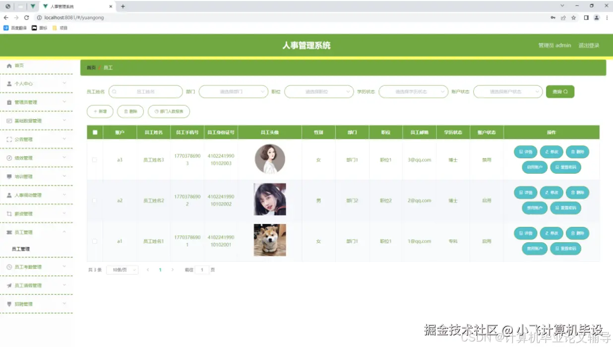Click the 绩效管理 gauge icon

tap(9, 158)
